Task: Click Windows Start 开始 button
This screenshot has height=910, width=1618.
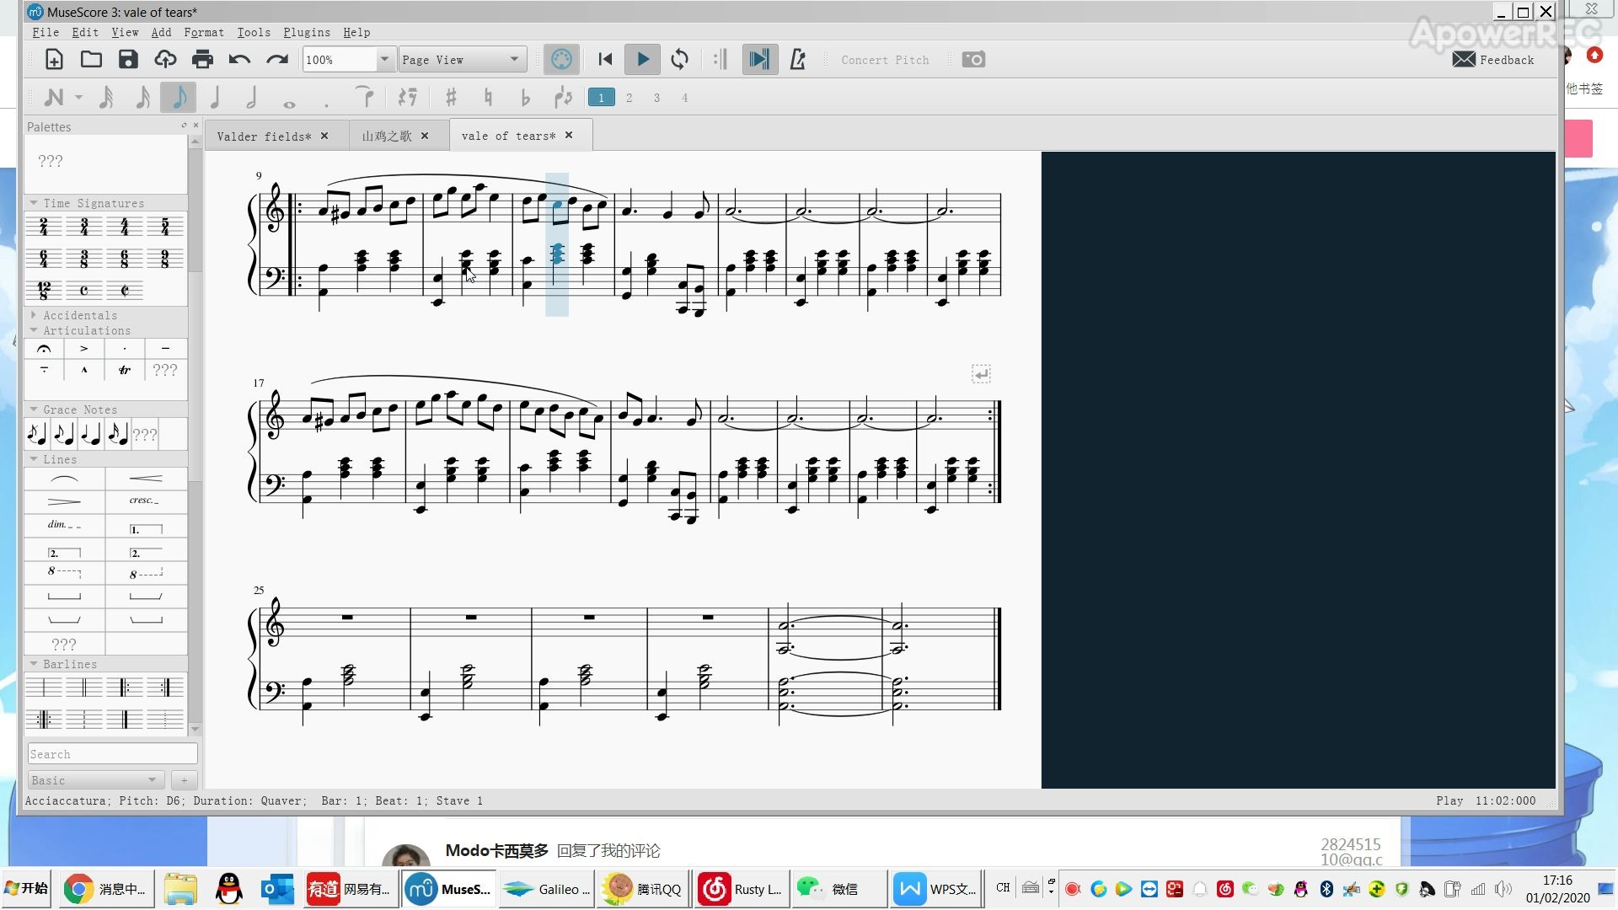Action: 27,888
